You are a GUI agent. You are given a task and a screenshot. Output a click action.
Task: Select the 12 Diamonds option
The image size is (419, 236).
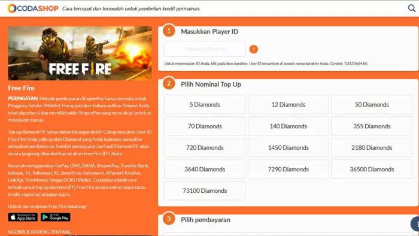point(289,104)
